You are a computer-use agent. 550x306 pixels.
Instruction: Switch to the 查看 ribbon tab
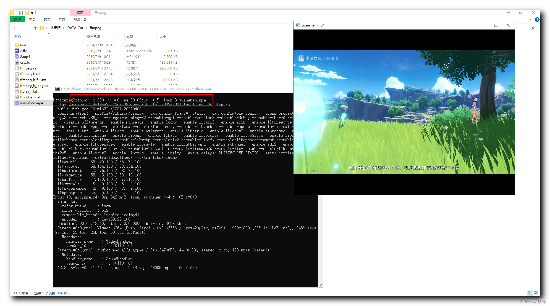[x=62, y=19]
